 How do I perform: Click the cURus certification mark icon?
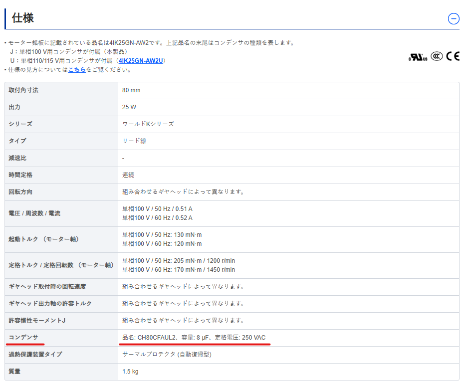[x=418, y=56]
